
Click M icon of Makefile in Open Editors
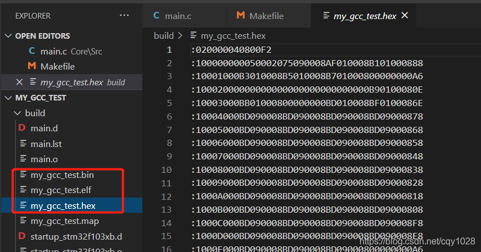pos(32,66)
